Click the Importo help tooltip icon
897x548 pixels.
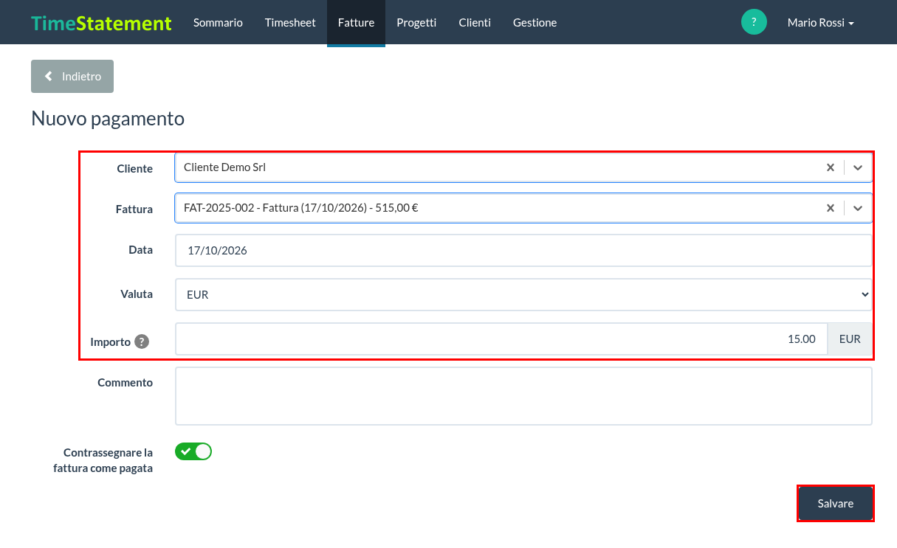tap(142, 341)
